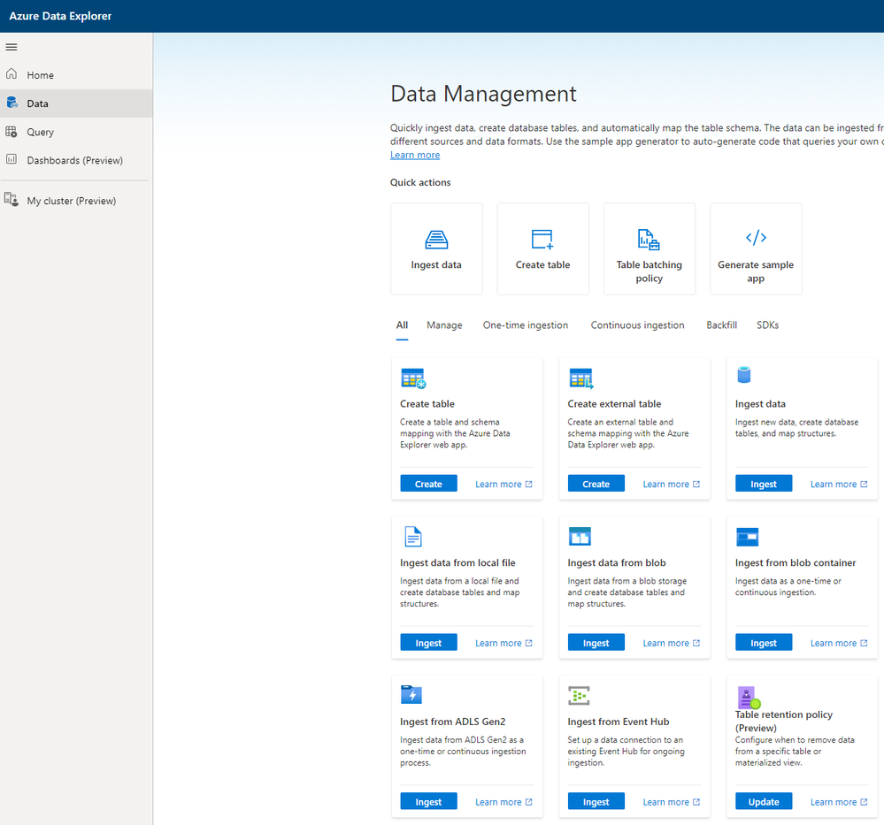Click the Home icon in sidebar
884x825 pixels.
click(x=12, y=74)
